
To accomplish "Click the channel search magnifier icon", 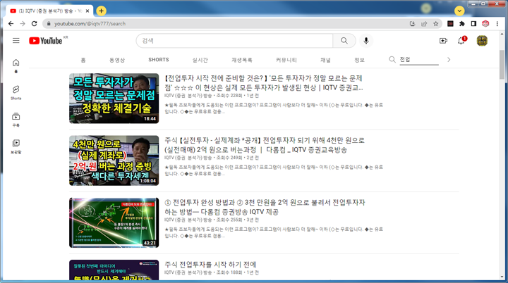I will (x=392, y=60).
